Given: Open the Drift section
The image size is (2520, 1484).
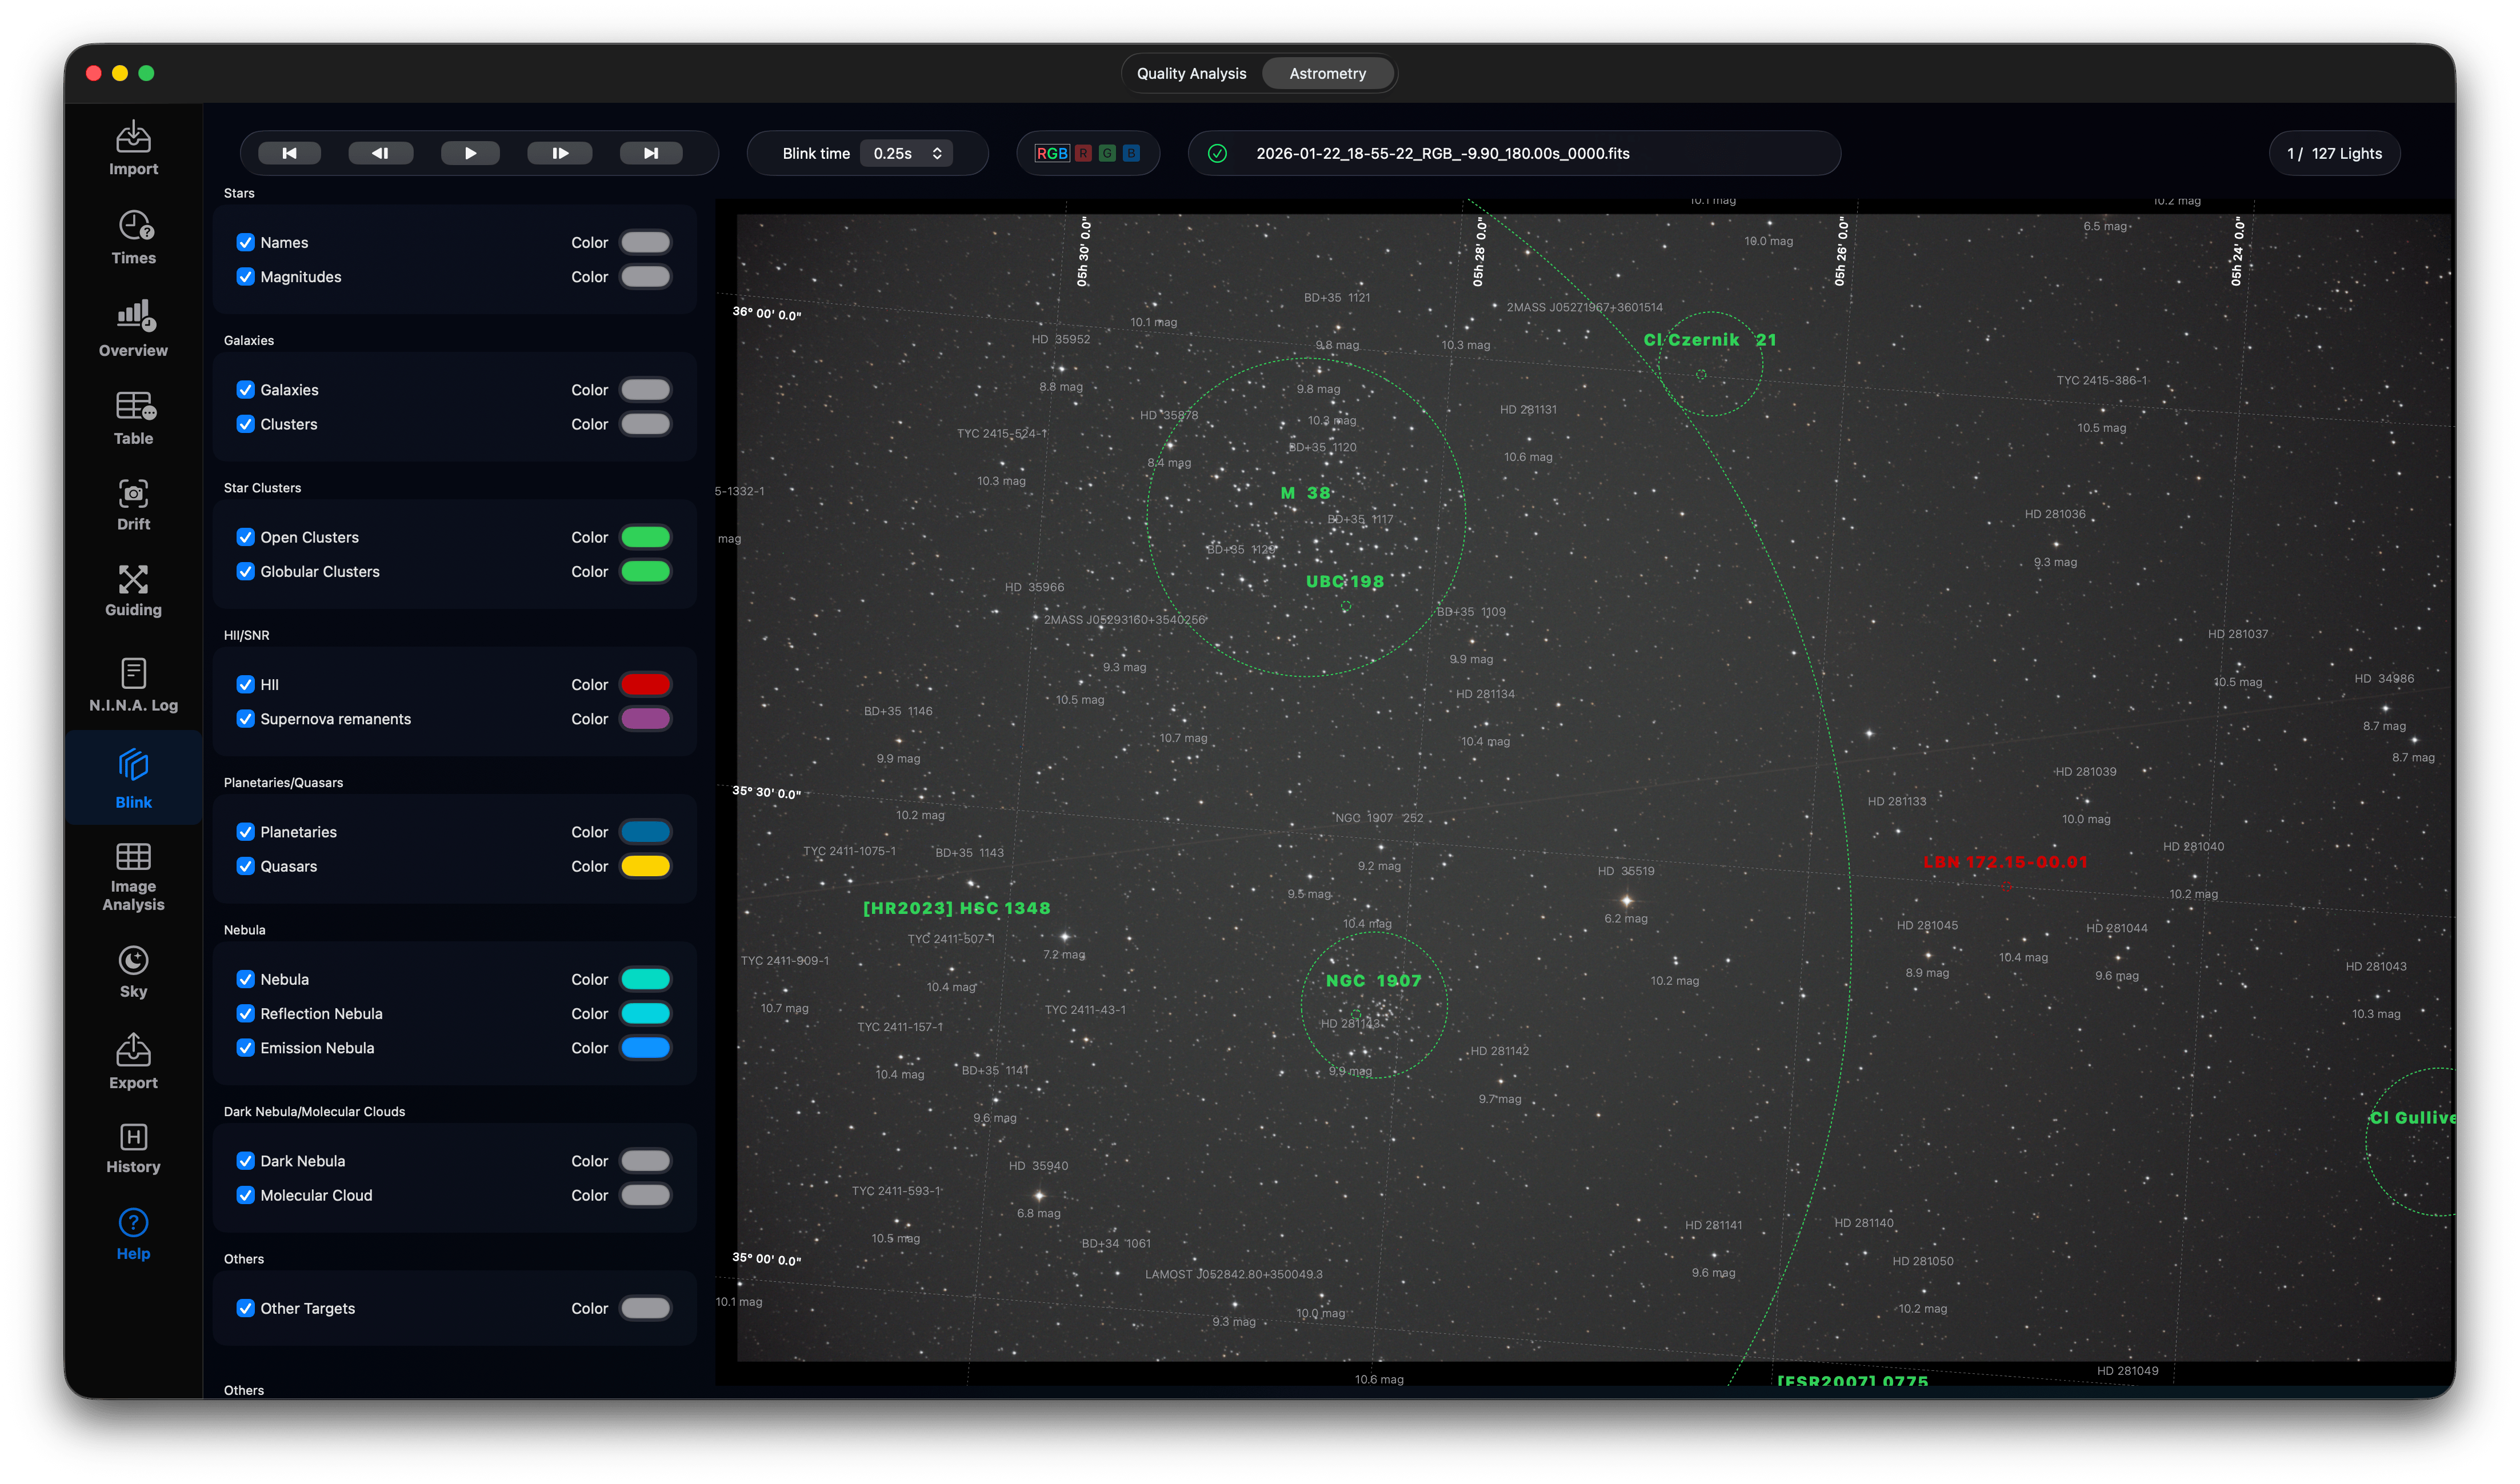Looking at the screenshot, I should [x=133, y=504].
